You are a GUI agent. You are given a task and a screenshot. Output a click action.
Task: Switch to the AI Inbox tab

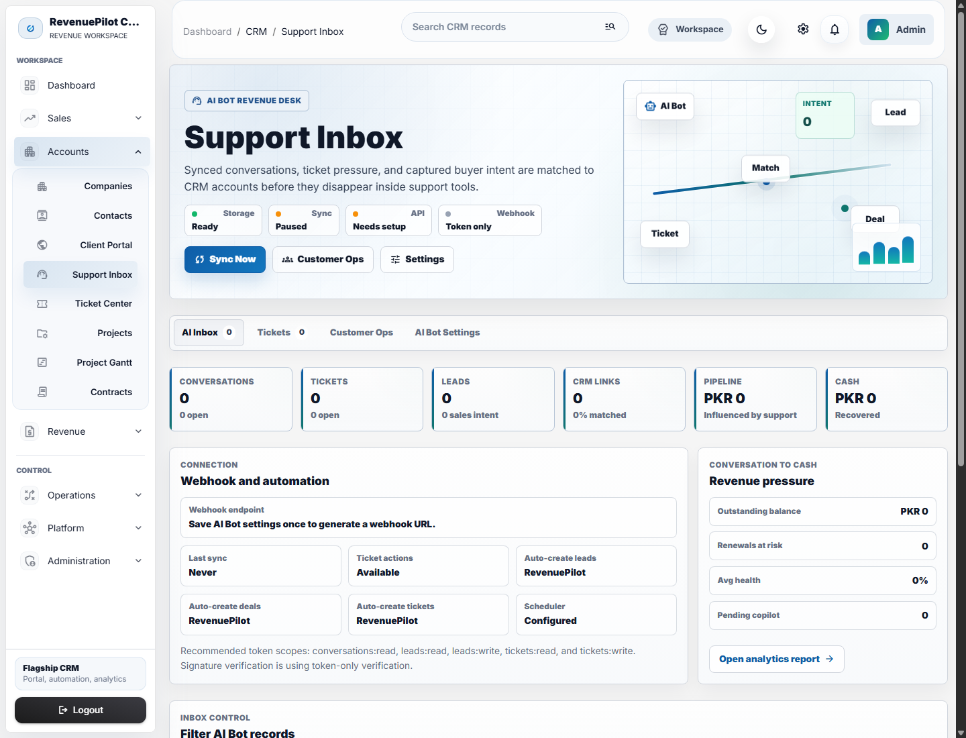coord(208,333)
